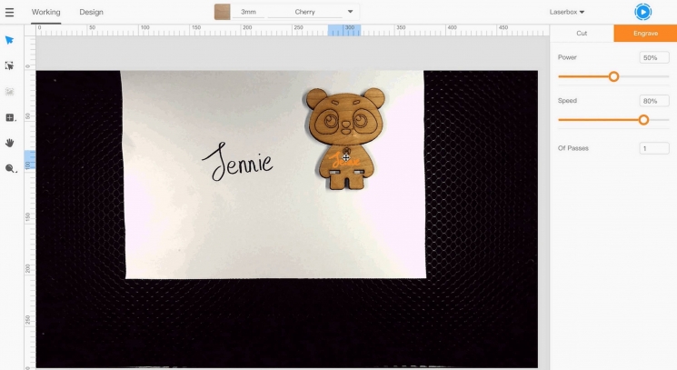This screenshot has height=370, width=677.
Task: Select the Engrave mode
Action: tap(645, 33)
